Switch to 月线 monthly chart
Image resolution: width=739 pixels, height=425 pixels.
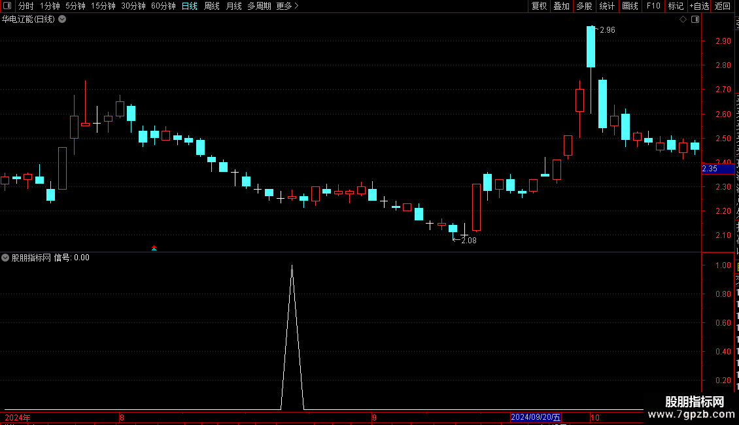(x=233, y=6)
